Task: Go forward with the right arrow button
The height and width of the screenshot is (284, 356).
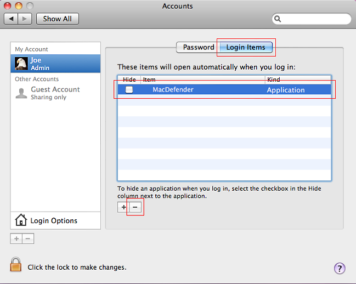Action: tap(25, 19)
